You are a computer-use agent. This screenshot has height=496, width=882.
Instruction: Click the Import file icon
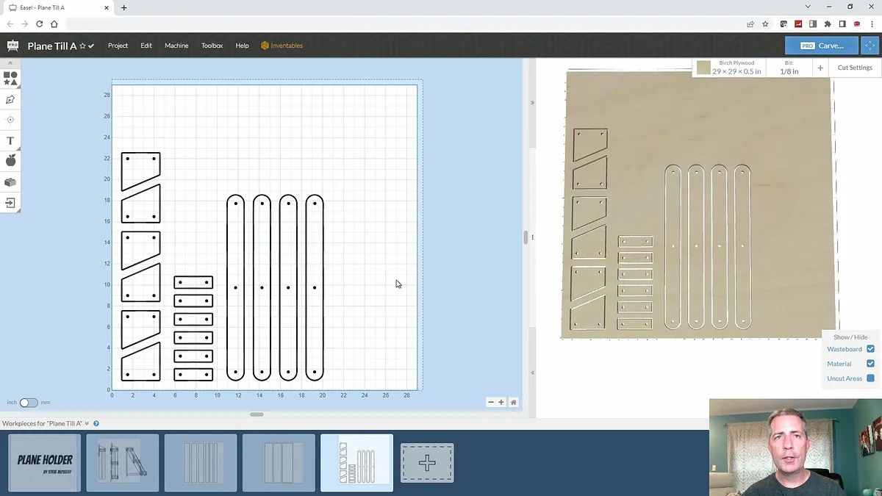(x=10, y=203)
